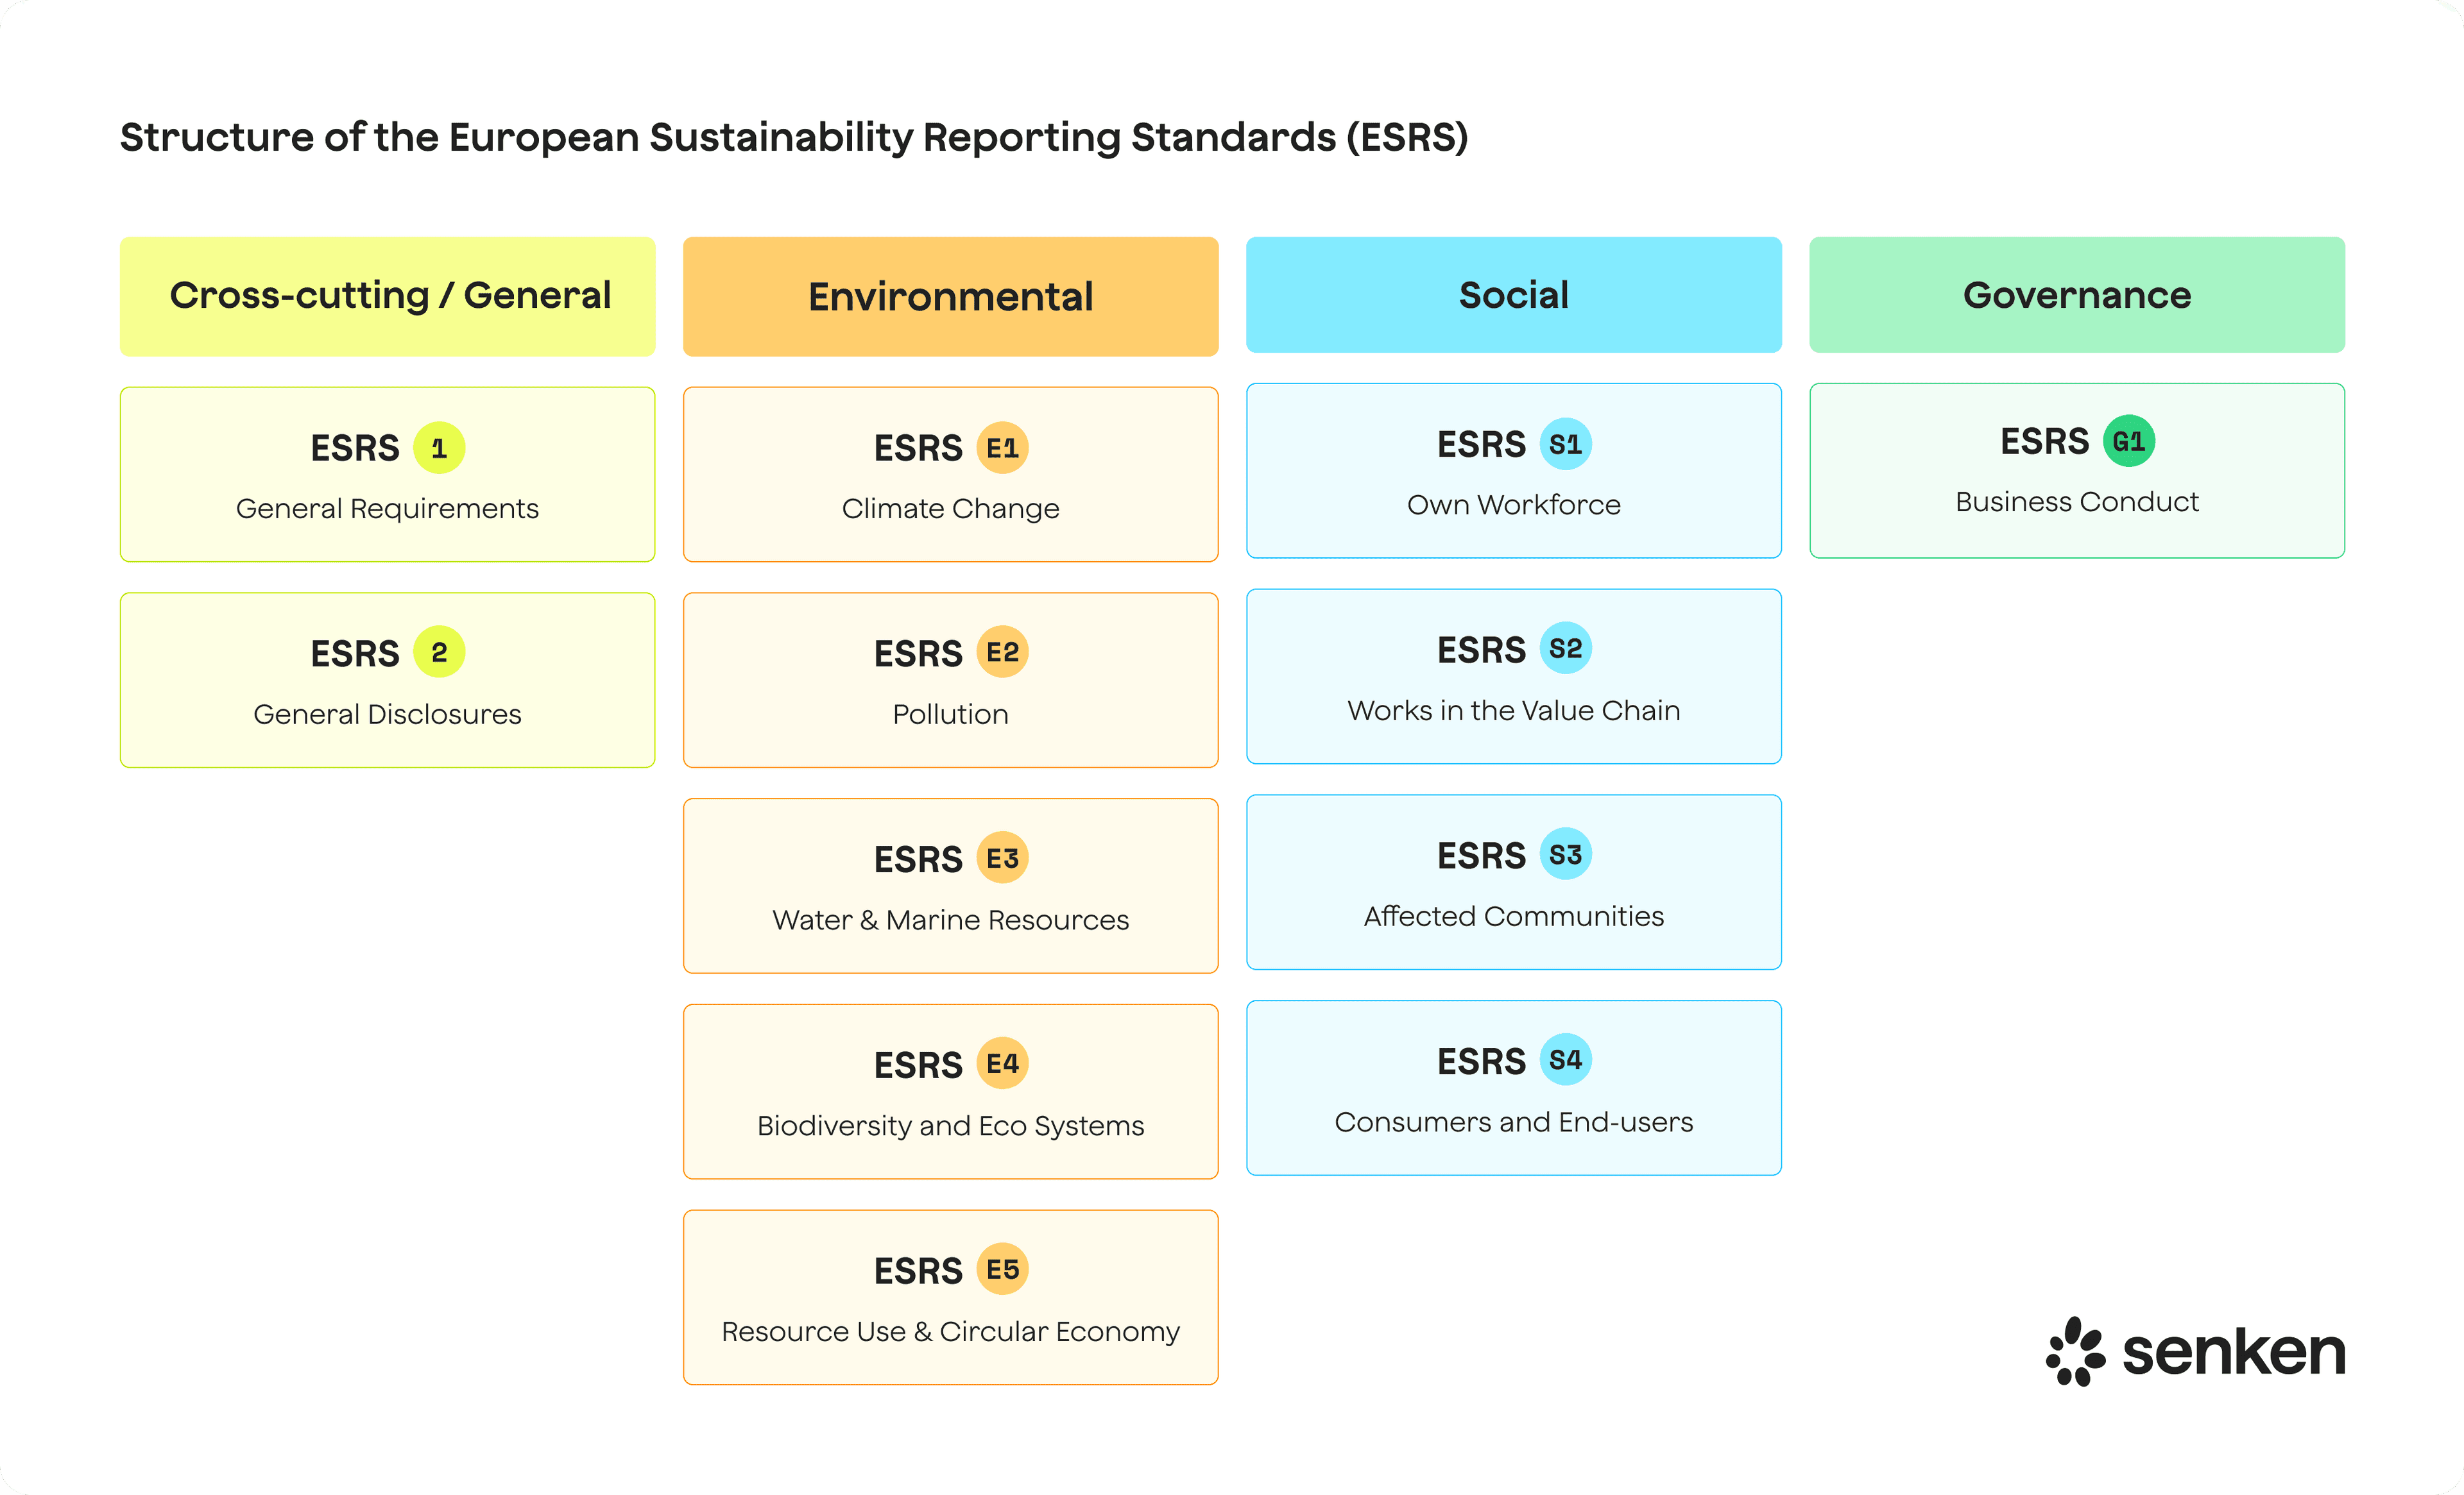Click the Water & Marine Resources label

pos(950,920)
